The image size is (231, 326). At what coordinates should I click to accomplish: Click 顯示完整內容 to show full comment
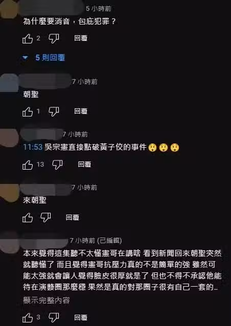click(46, 300)
